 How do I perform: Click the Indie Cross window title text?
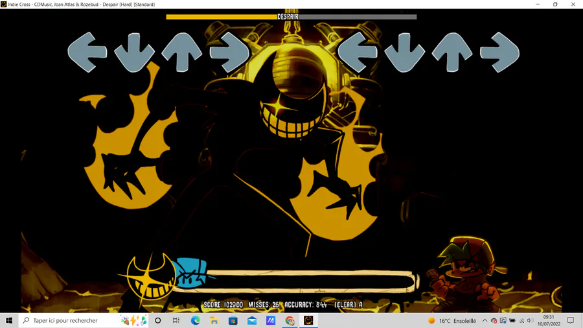pos(82,5)
